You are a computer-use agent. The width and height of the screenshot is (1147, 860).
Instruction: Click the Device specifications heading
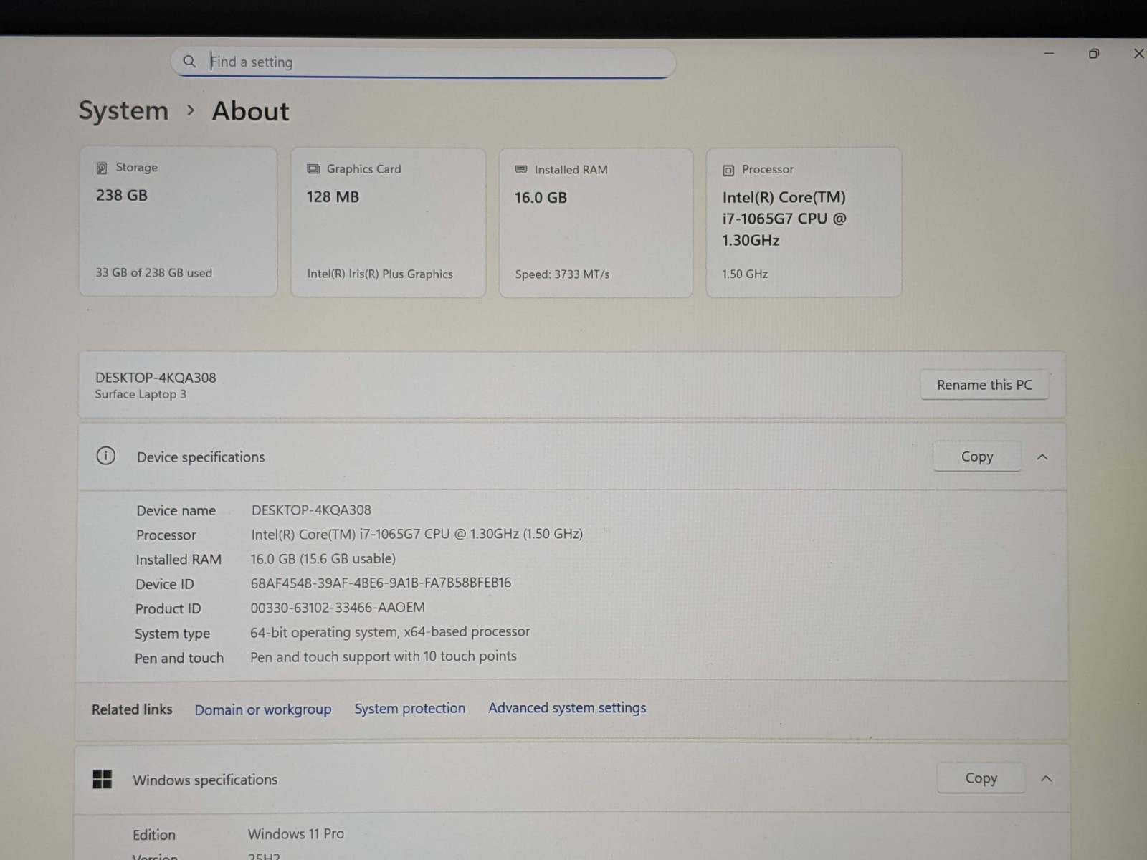pos(201,457)
